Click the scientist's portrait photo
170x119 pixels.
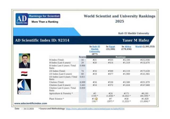click(x=24, y=61)
